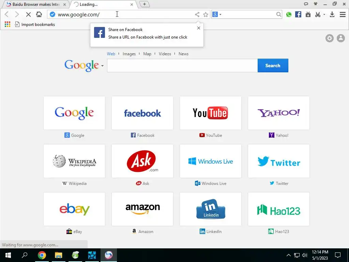349x262 pixels.
Task: Open the WhatsApp toolbar icon
Action: click(289, 14)
